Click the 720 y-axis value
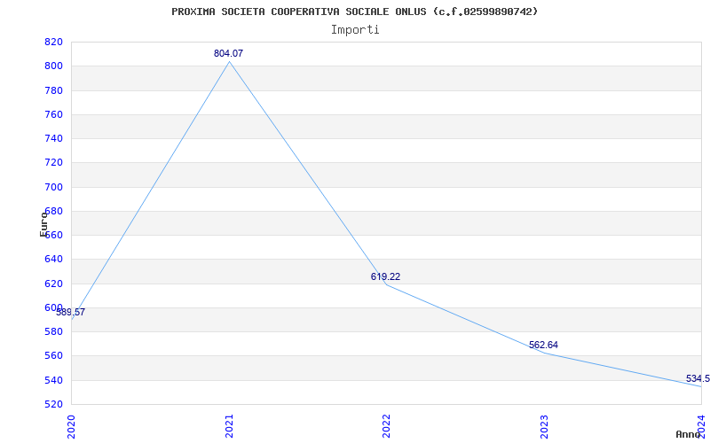Image resolution: width=710 pixels, height=443 pixels. coord(53,163)
